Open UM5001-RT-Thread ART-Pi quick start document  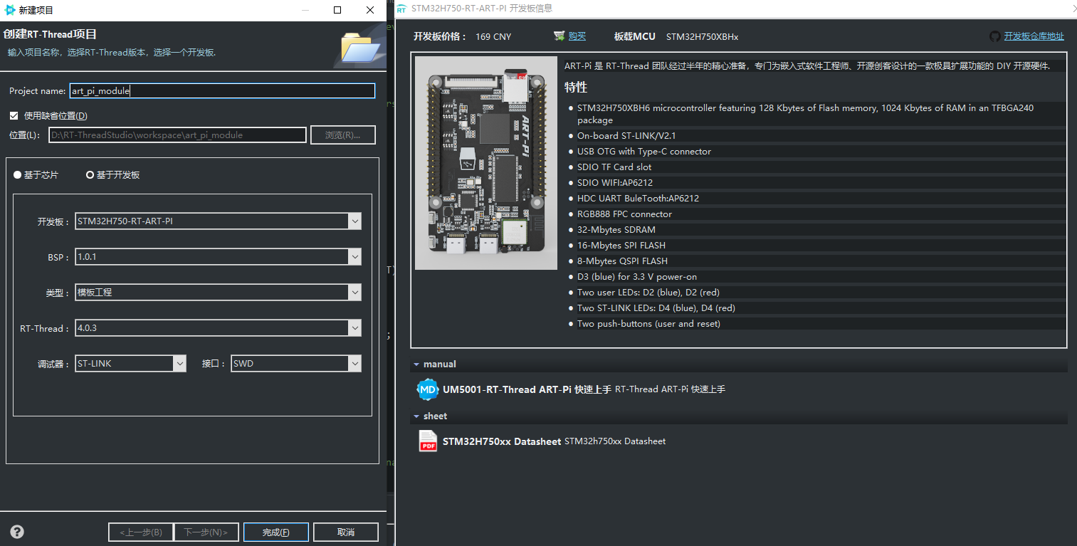527,389
